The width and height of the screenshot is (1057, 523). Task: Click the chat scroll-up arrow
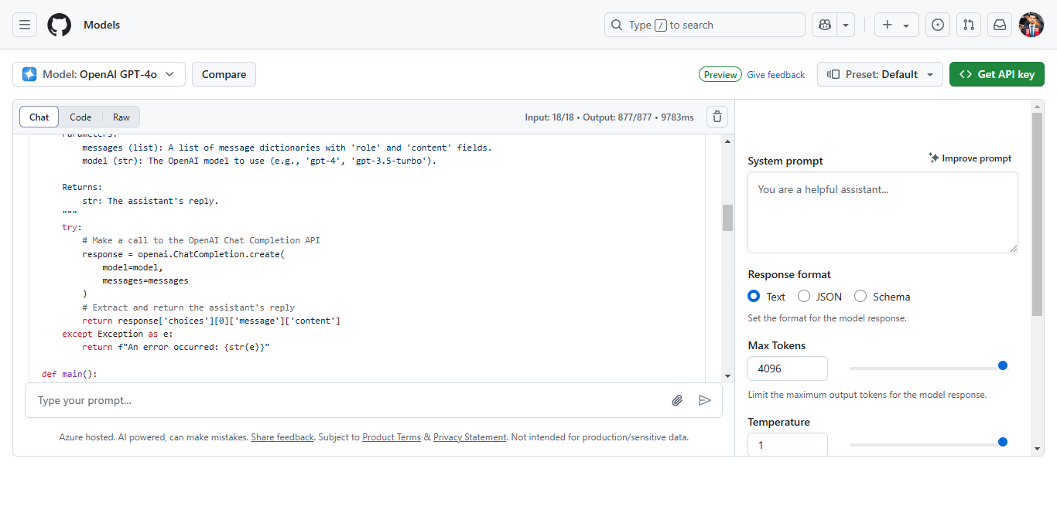point(727,141)
